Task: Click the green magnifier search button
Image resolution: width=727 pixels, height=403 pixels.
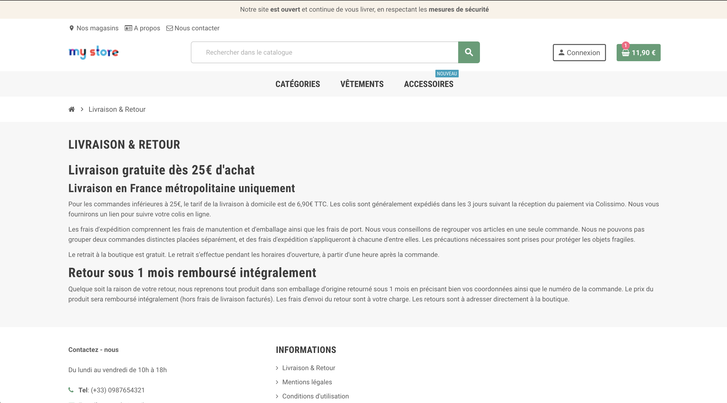Action: click(x=469, y=52)
